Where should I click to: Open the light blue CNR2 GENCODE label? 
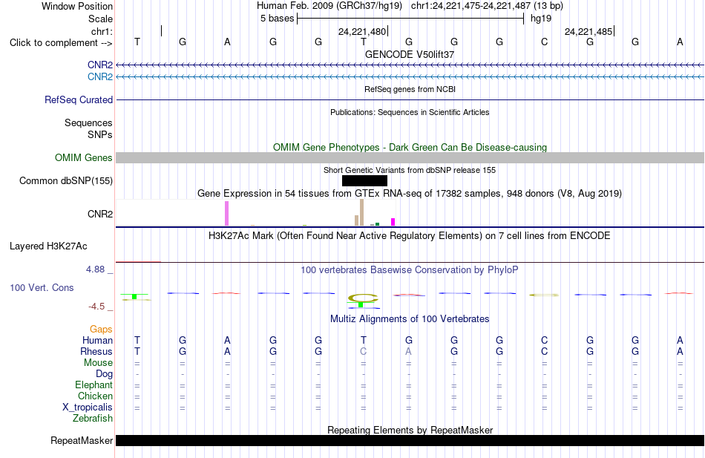tap(100, 76)
